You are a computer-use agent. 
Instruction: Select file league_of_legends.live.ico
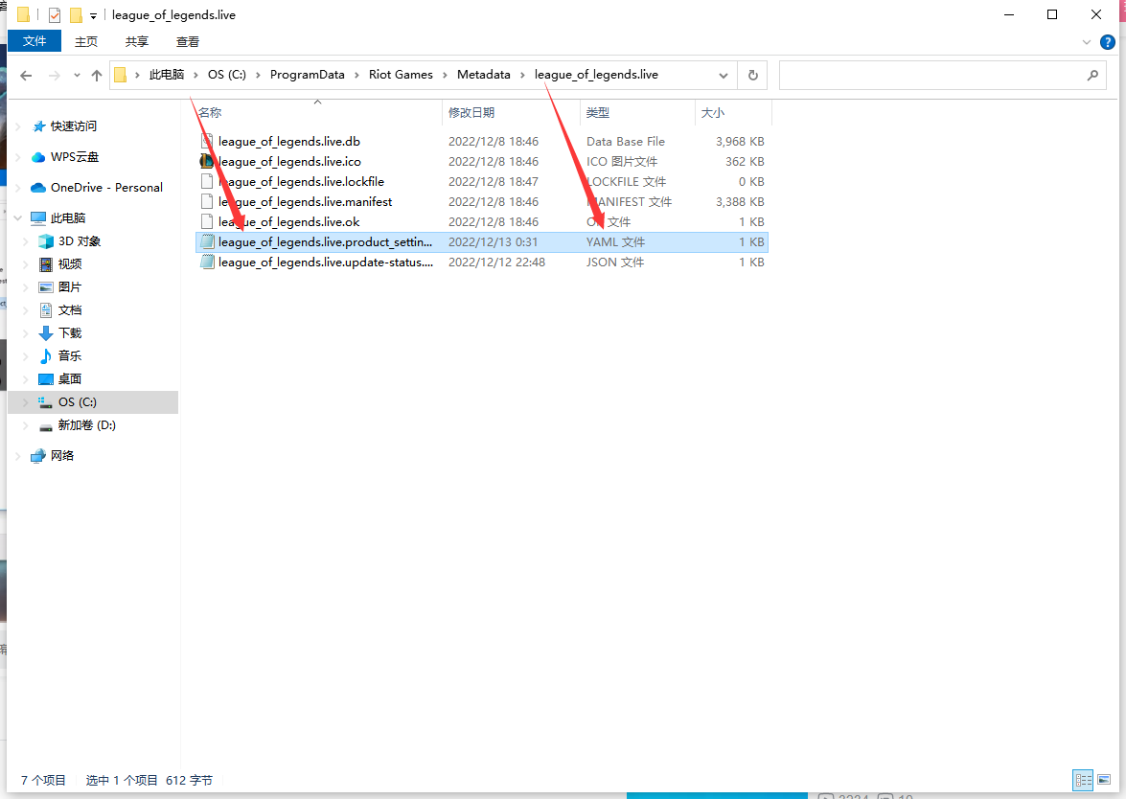[289, 162]
